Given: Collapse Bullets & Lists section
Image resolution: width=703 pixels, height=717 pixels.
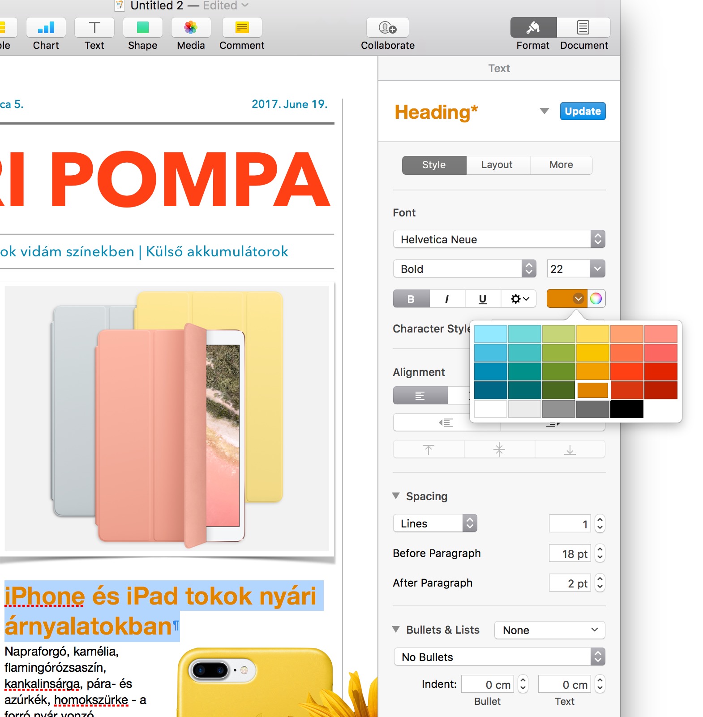Looking at the screenshot, I should coord(396,630).
